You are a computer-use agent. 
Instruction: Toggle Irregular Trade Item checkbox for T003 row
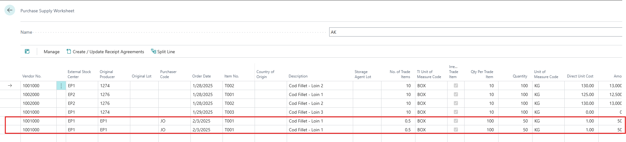coord(456,112)
